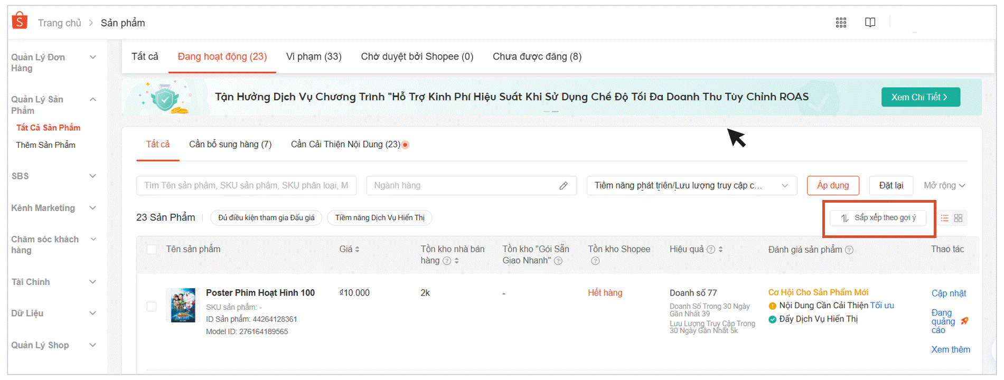Expand the Kênh Marketing sidebar section
This screenshot has width=1004, height=380.
pos(53,208)
